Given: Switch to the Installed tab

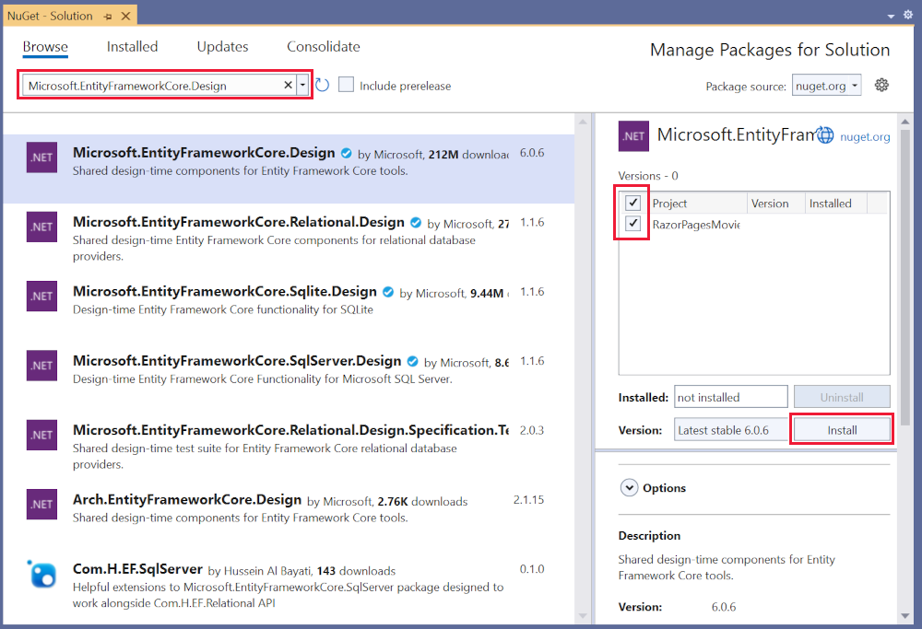Looking at the screenshot, I should (x=132, y=46).
